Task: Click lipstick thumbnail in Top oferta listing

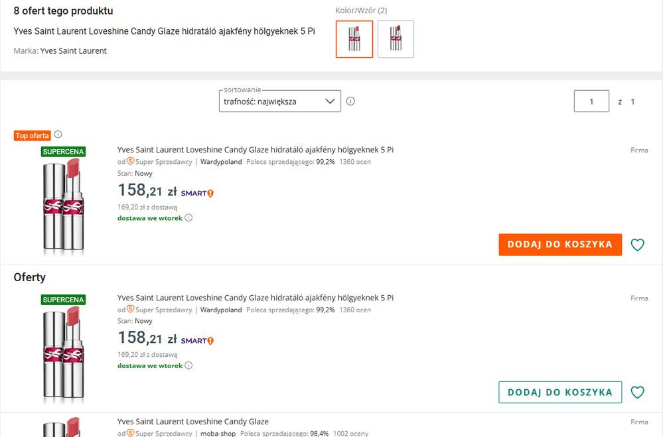Action: click(x=62, y=203)
